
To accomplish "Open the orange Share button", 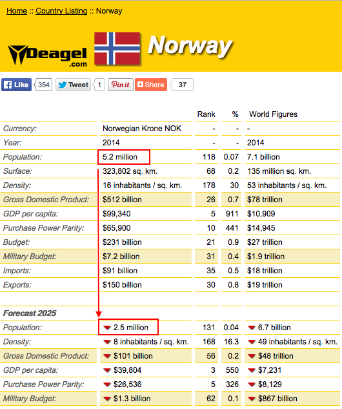I will tap(151, 85).
